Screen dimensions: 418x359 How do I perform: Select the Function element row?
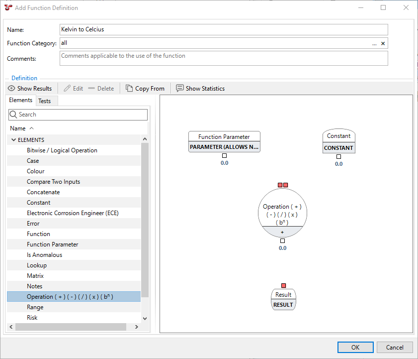[74, 234]
